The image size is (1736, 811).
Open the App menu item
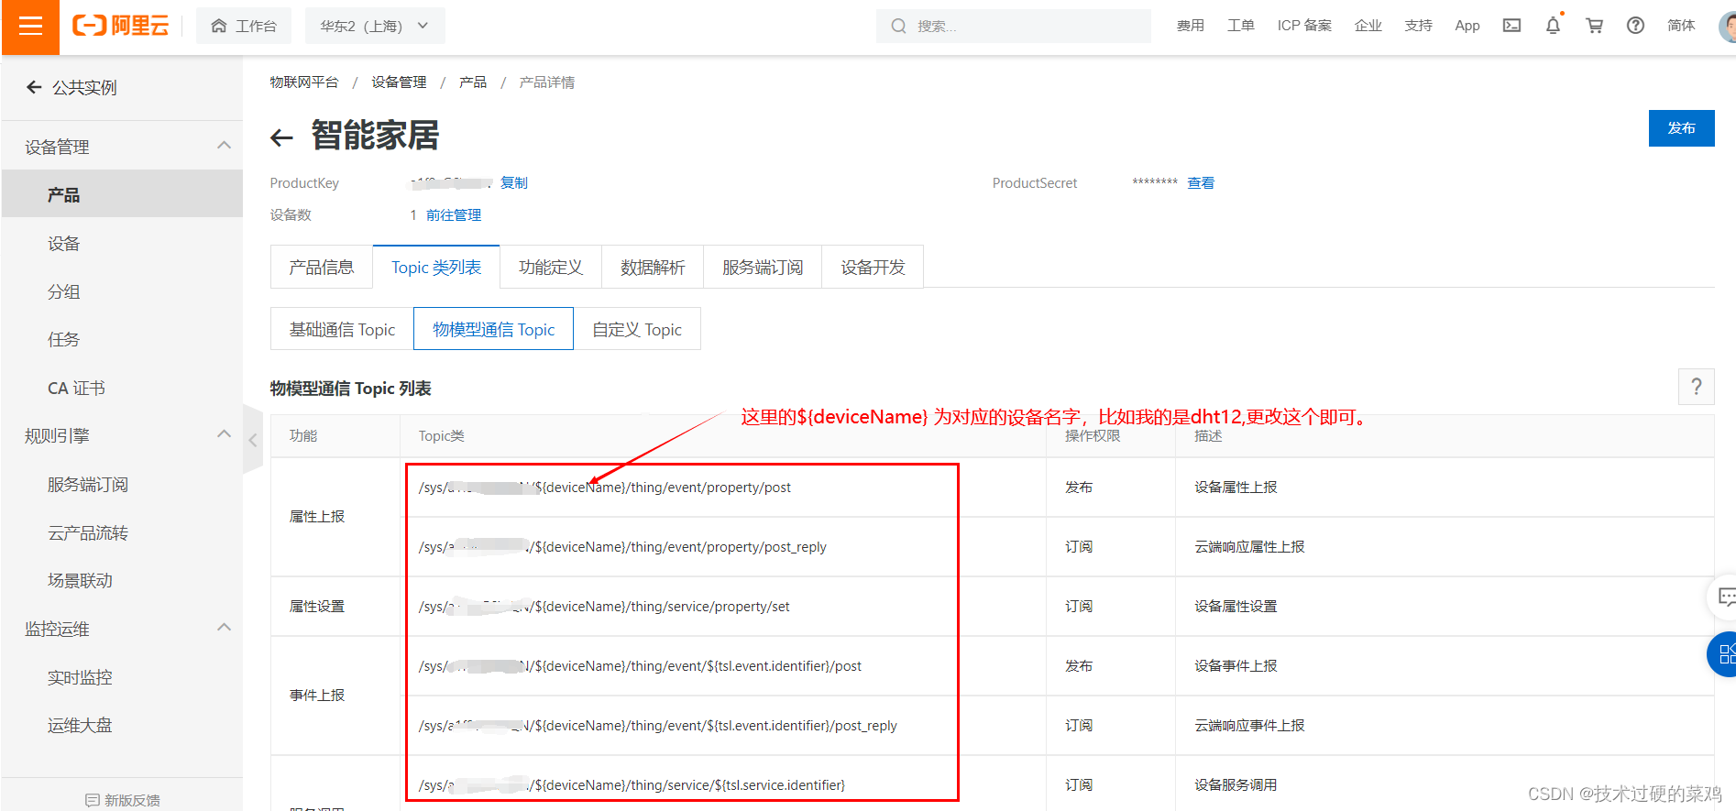point(1467,26)
